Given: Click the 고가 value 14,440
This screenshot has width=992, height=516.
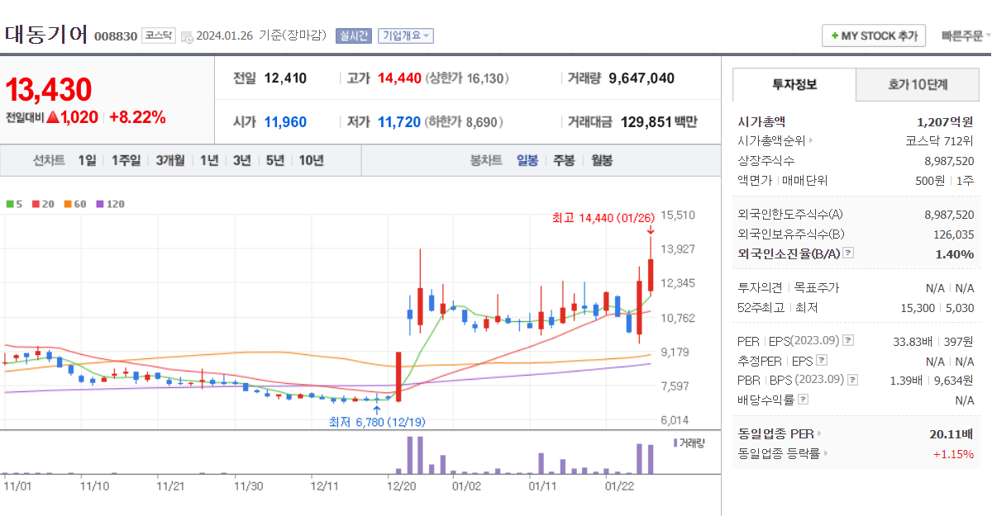Looking at the screenshot, I should tap(400, 78).
